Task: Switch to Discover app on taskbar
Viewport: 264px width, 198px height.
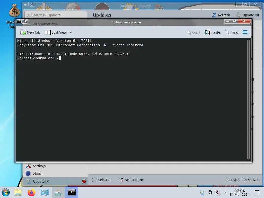Action: pyautogui.click(x=58, y=192)
